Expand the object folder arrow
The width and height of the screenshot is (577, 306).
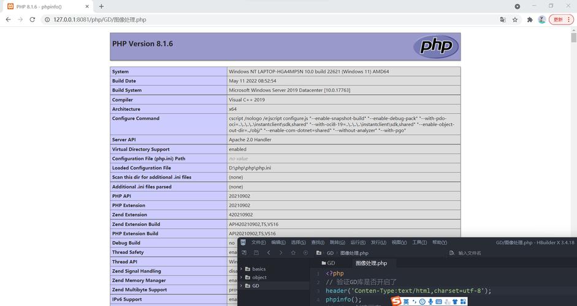(241, 277)
